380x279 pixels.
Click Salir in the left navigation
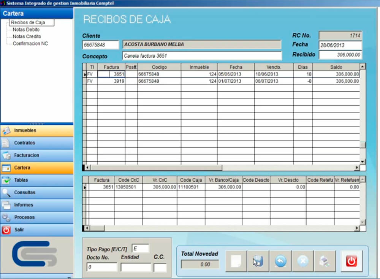pos(37,230)
